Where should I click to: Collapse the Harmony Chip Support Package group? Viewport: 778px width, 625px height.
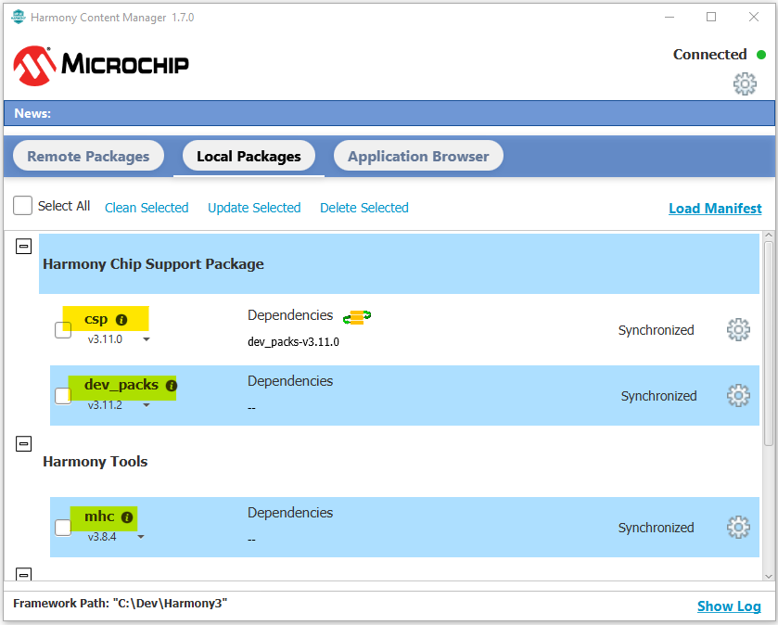click(24, 246)
